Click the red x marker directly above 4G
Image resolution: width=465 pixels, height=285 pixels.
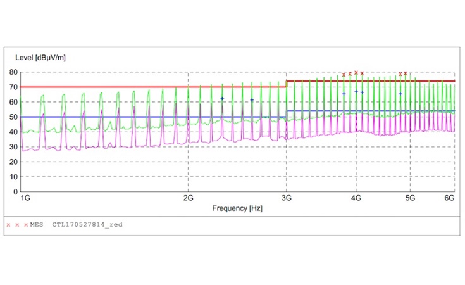[x=356, y=73]
